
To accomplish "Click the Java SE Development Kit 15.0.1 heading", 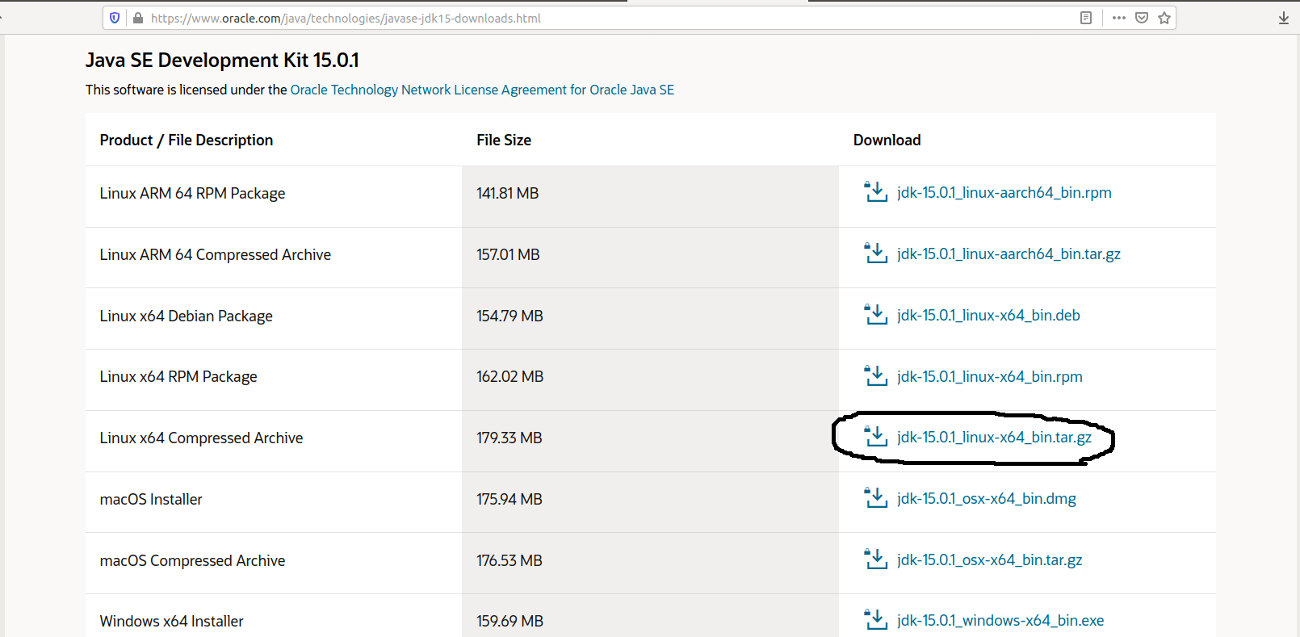I will click(222, 60).
